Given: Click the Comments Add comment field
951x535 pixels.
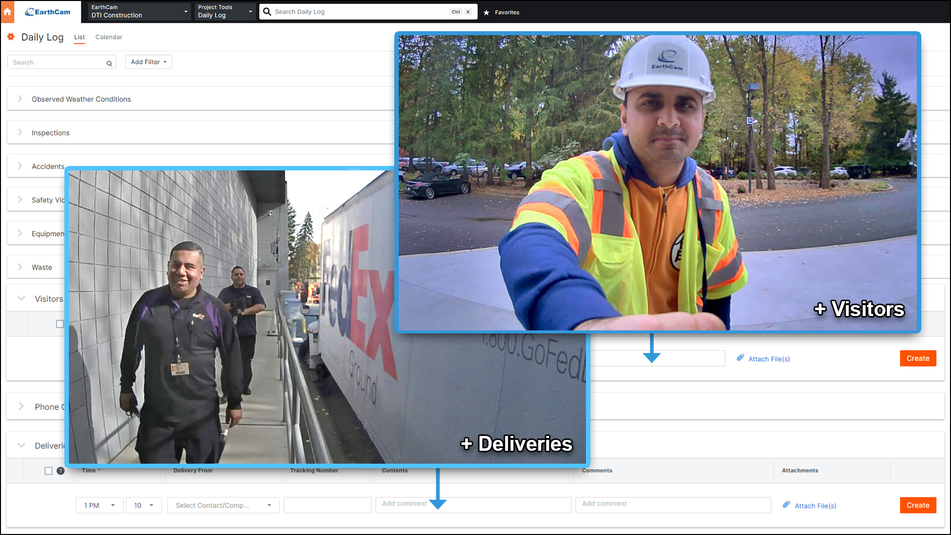Looking at the screenshot, I should coord(673,505).
